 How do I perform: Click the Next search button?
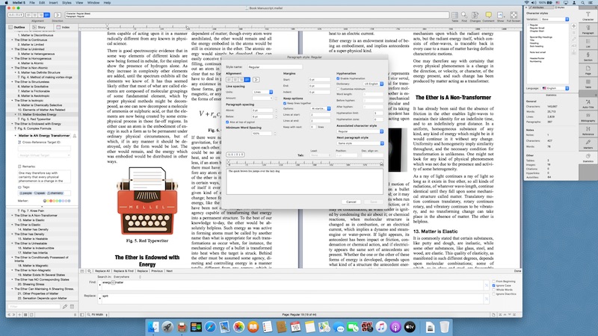pyautogui.click(x=170, y=271)
